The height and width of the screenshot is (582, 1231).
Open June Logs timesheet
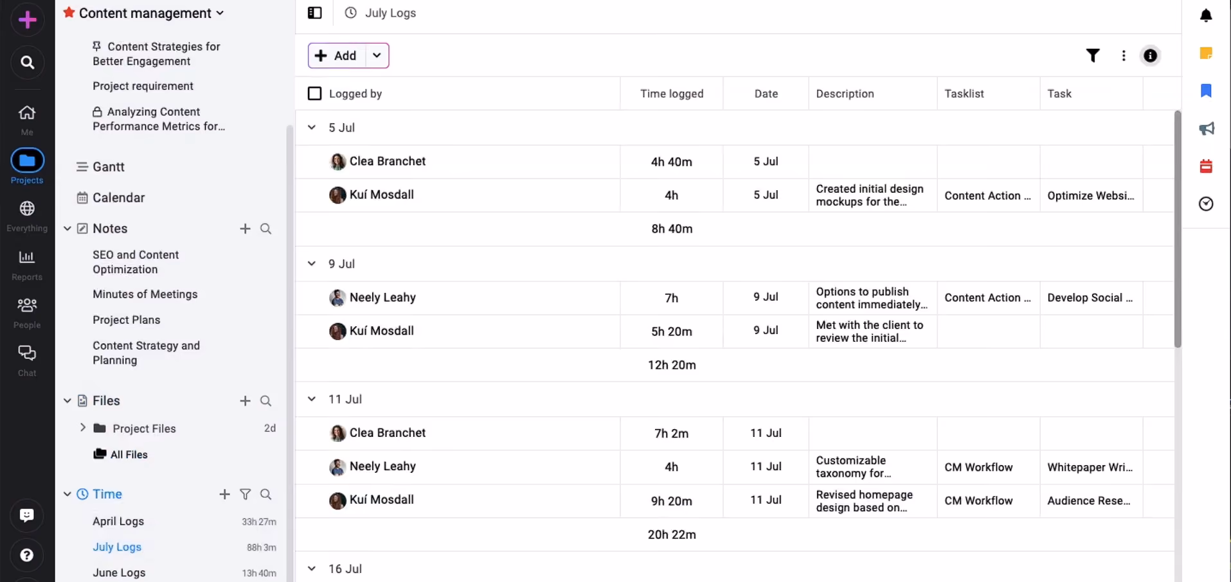point(119,573)
